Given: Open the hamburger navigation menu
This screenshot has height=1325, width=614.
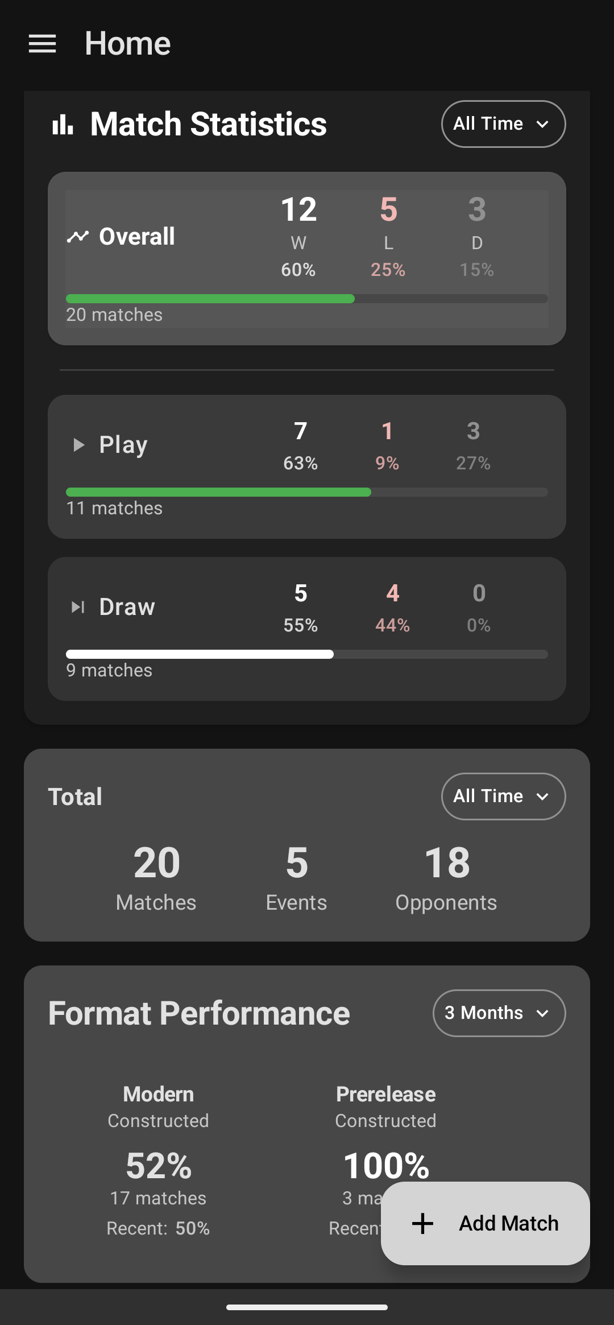Looking at the screenshot, I should pyautogui.click(x=42, y=44).
